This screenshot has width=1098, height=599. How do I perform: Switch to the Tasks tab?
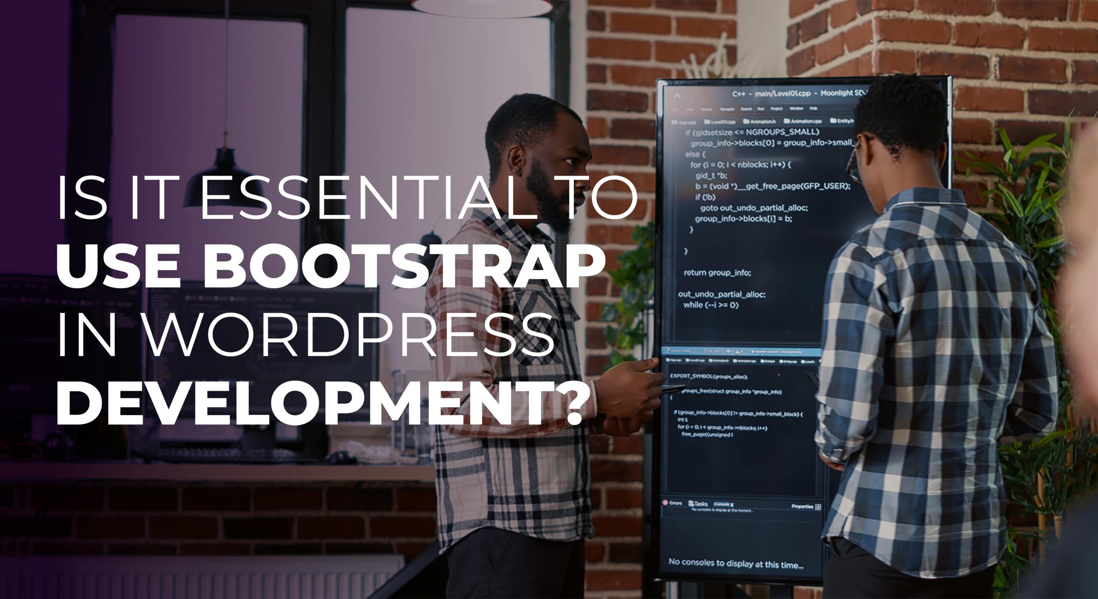coord(698,504)
